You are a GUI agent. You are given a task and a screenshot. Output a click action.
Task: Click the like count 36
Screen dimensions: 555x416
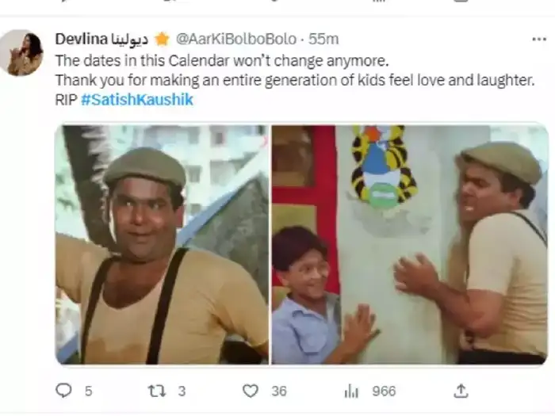tap(278, 391)
